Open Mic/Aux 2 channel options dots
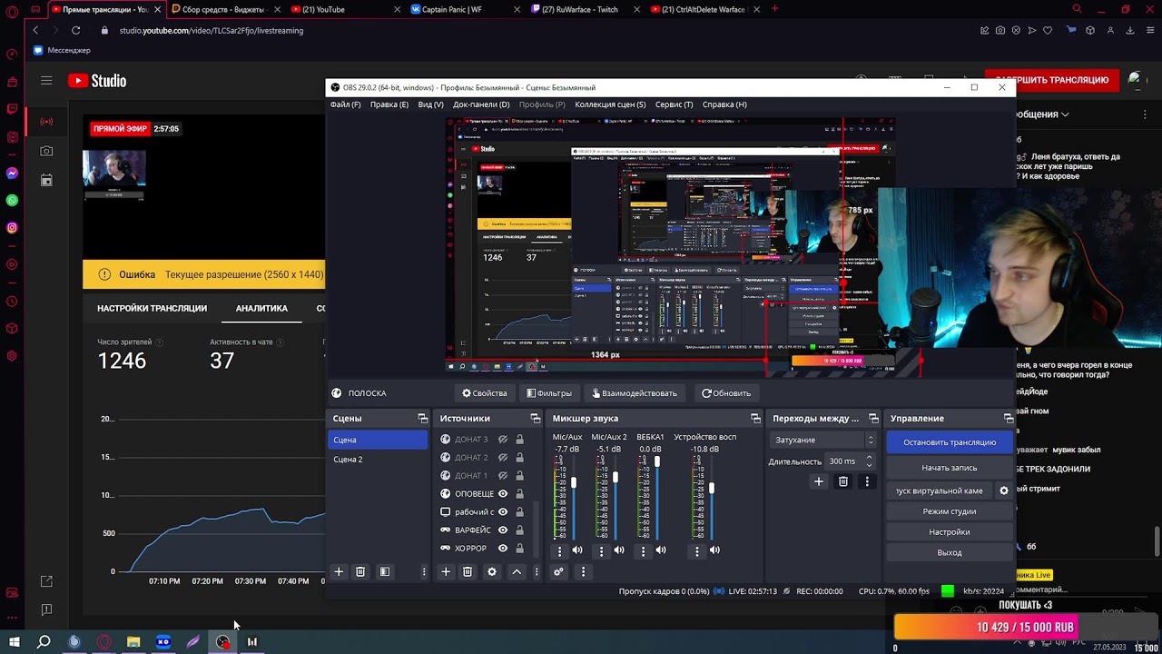 601,550
